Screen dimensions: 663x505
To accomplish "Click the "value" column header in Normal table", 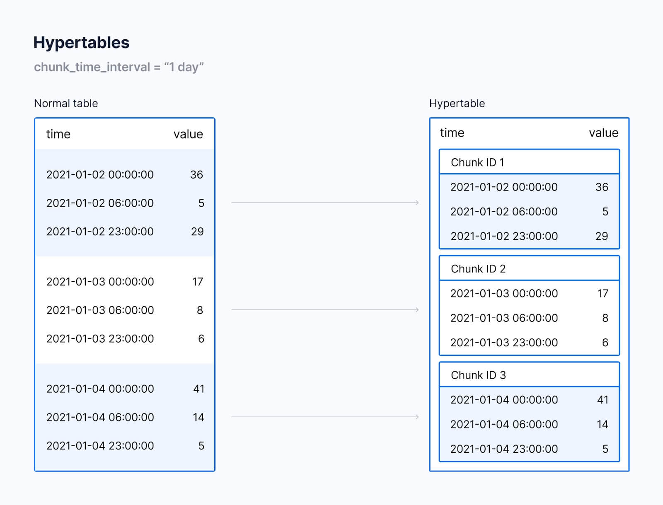I will (x=188, y=134).
